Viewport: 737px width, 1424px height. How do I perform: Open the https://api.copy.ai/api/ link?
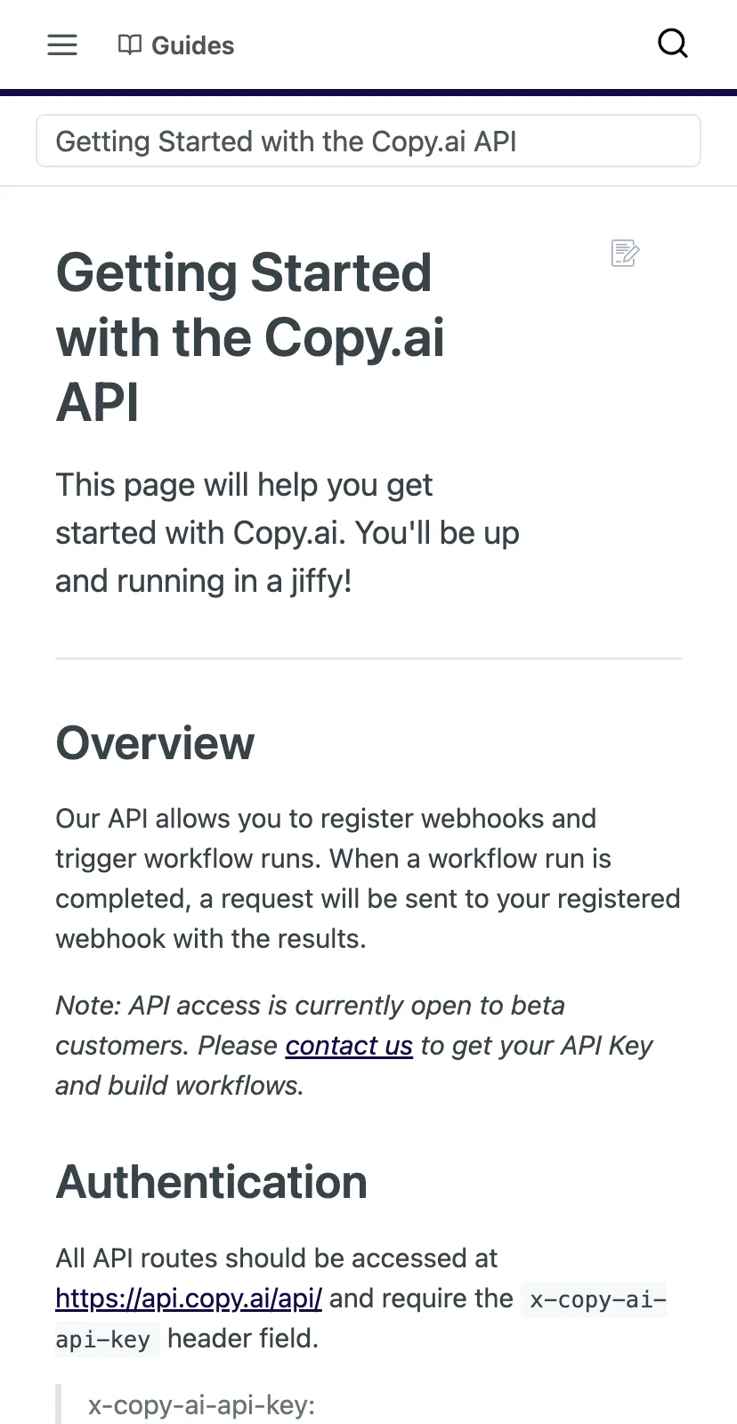(189, 1298)
